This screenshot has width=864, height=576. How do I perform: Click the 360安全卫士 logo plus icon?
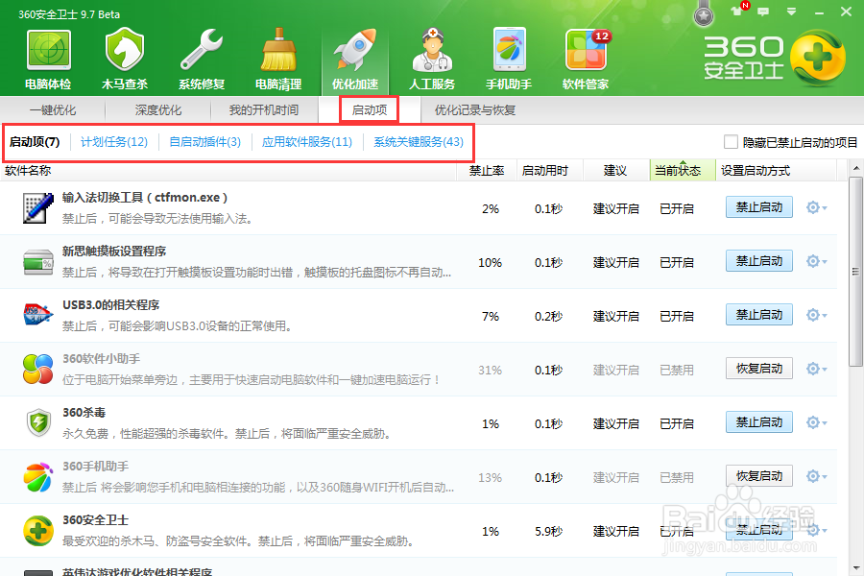tap(818, 58)
